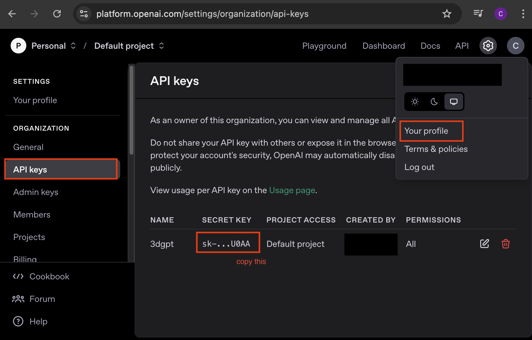Click the PROJECT ACCESS column header
532x340 pixels.
301,220
